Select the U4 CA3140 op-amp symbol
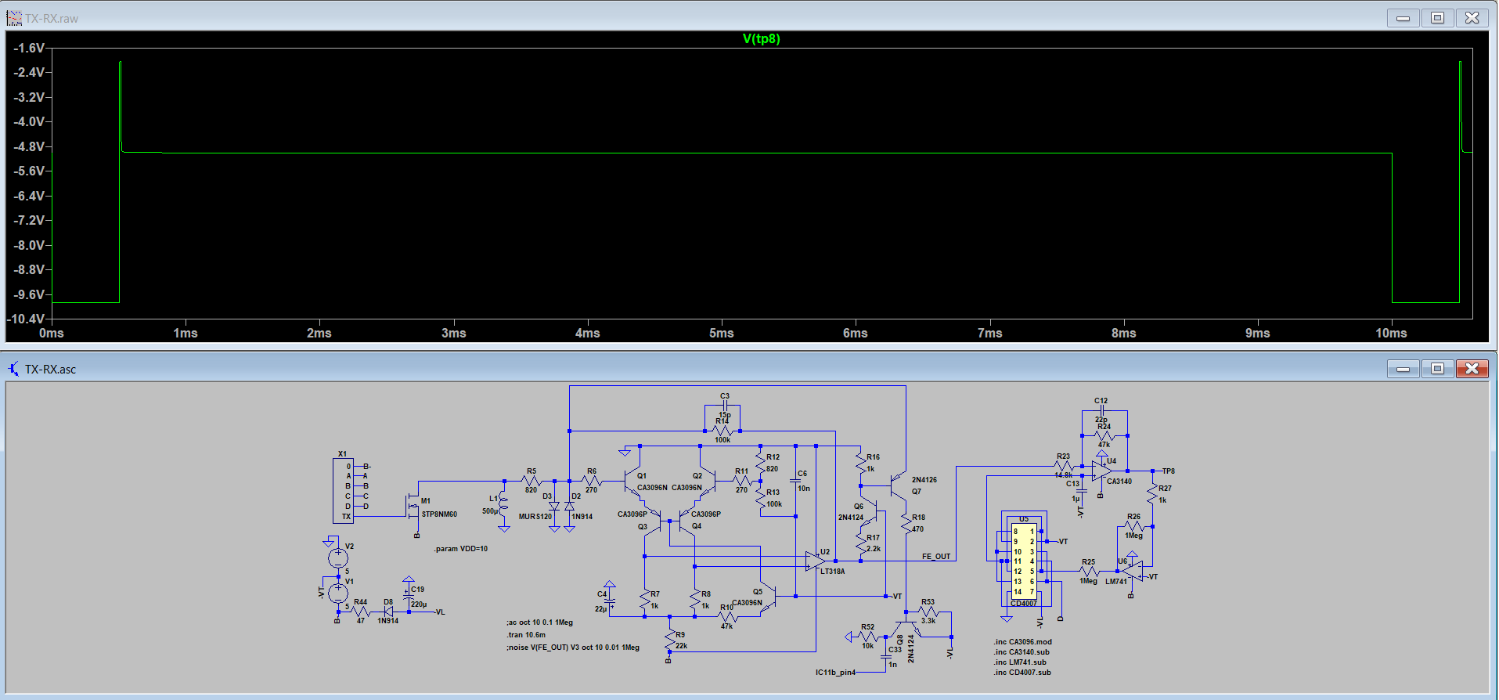The image size is (1499, 700). (x=1101, y=471)
